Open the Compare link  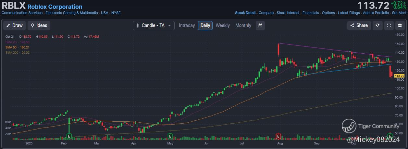coord(266,13)
